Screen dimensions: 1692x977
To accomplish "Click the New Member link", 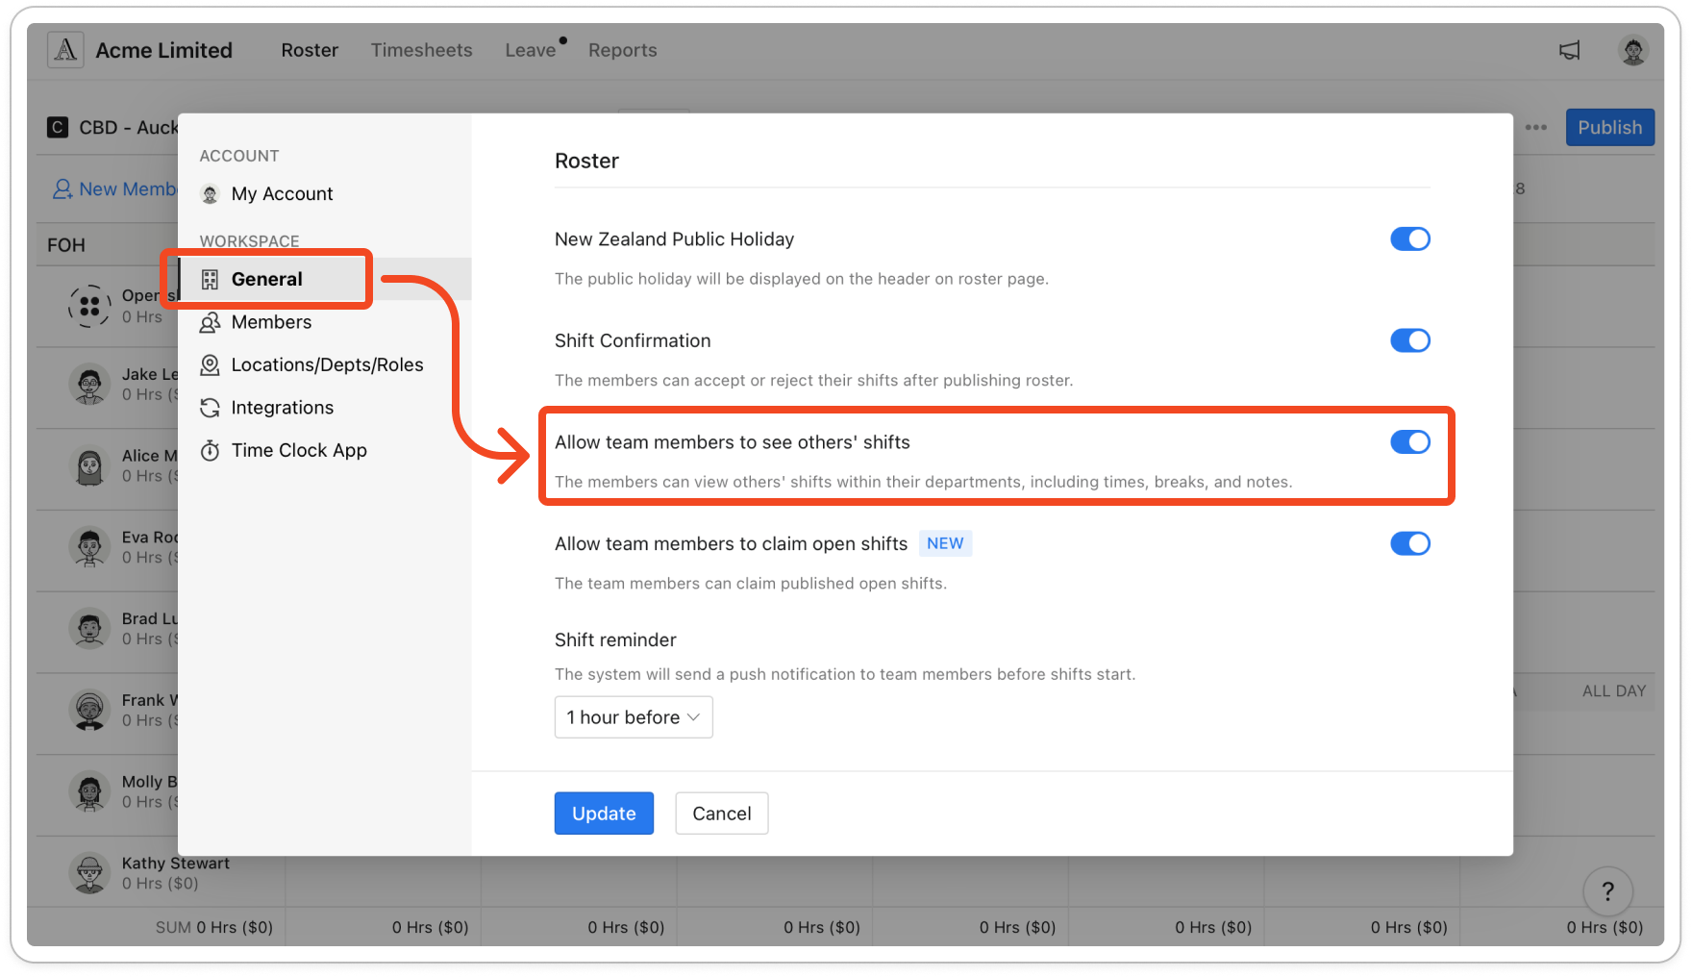I will click(115, 189).
